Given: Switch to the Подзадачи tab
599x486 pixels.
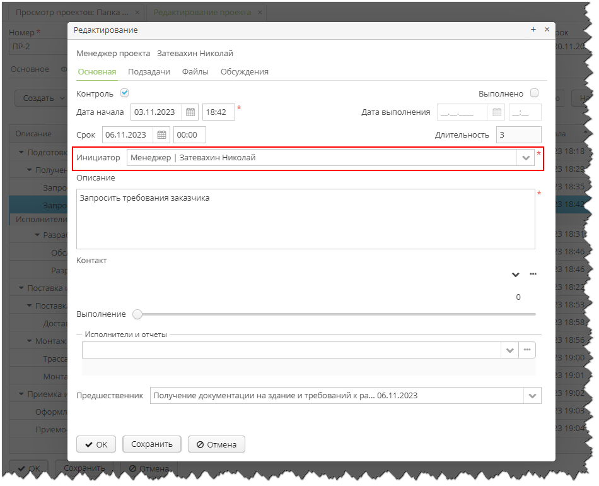Looking at the screenshot, I should (149, 72).
